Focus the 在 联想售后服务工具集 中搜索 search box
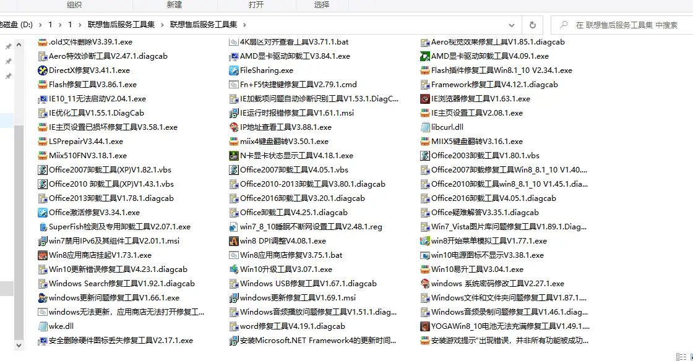This screenshot has height=361, width=693. coord(625,25)
